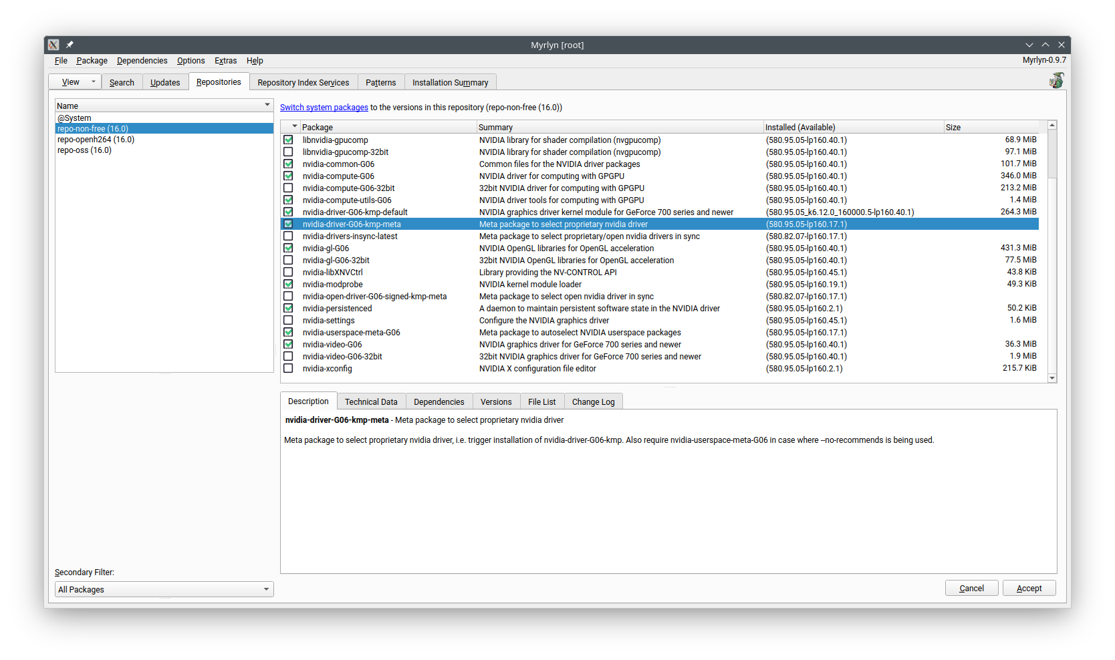
Task: Open the Repository Index Services tab
Action: tap(303, 82)
